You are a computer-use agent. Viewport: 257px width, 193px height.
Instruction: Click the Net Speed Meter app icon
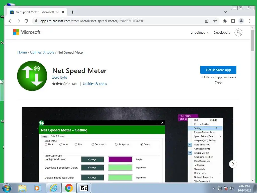click(x=32, y=76)
